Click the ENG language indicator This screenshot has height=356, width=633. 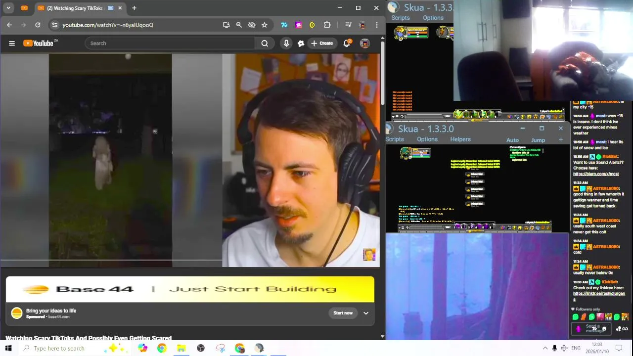(x=576, y=348)
